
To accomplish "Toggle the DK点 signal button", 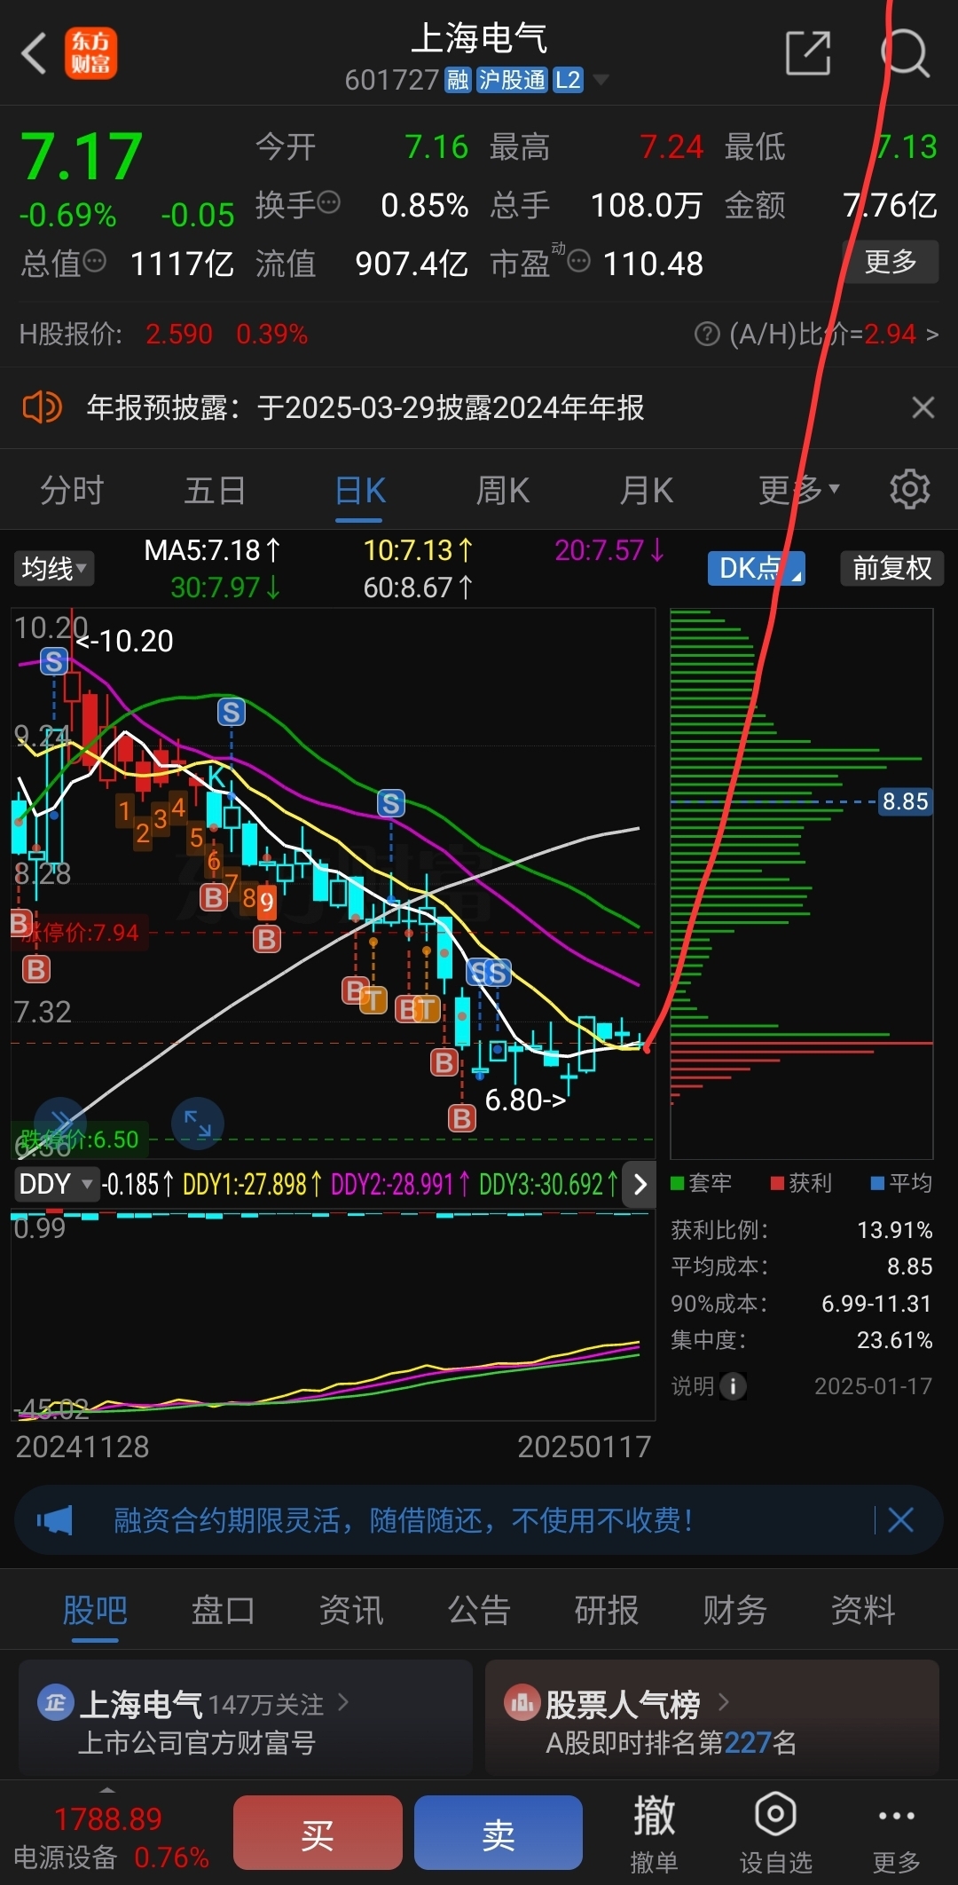I will pos(756,568).
